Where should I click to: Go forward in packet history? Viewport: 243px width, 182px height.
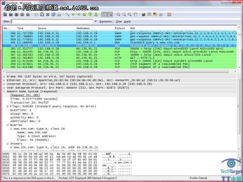[x=79, y=15]
